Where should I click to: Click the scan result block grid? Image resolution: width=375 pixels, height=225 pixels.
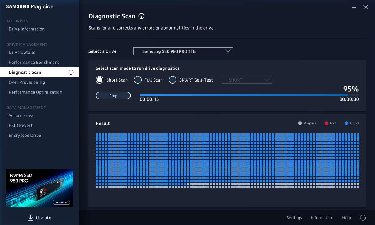coord(227,161)
